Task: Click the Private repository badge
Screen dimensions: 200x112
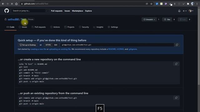Action: (x=31, y=19)
